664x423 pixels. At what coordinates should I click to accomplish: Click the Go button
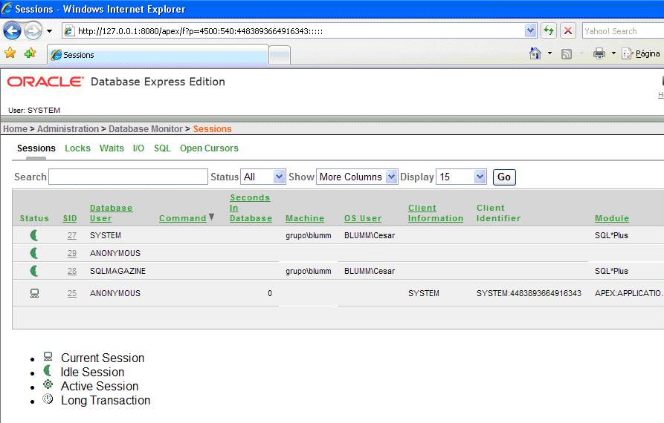[x=504, y=177]
